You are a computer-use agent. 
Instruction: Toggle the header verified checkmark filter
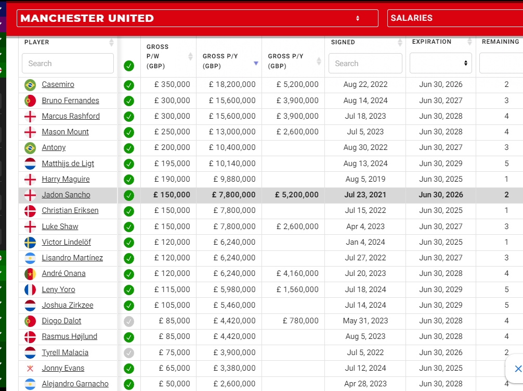coord(129,66)
